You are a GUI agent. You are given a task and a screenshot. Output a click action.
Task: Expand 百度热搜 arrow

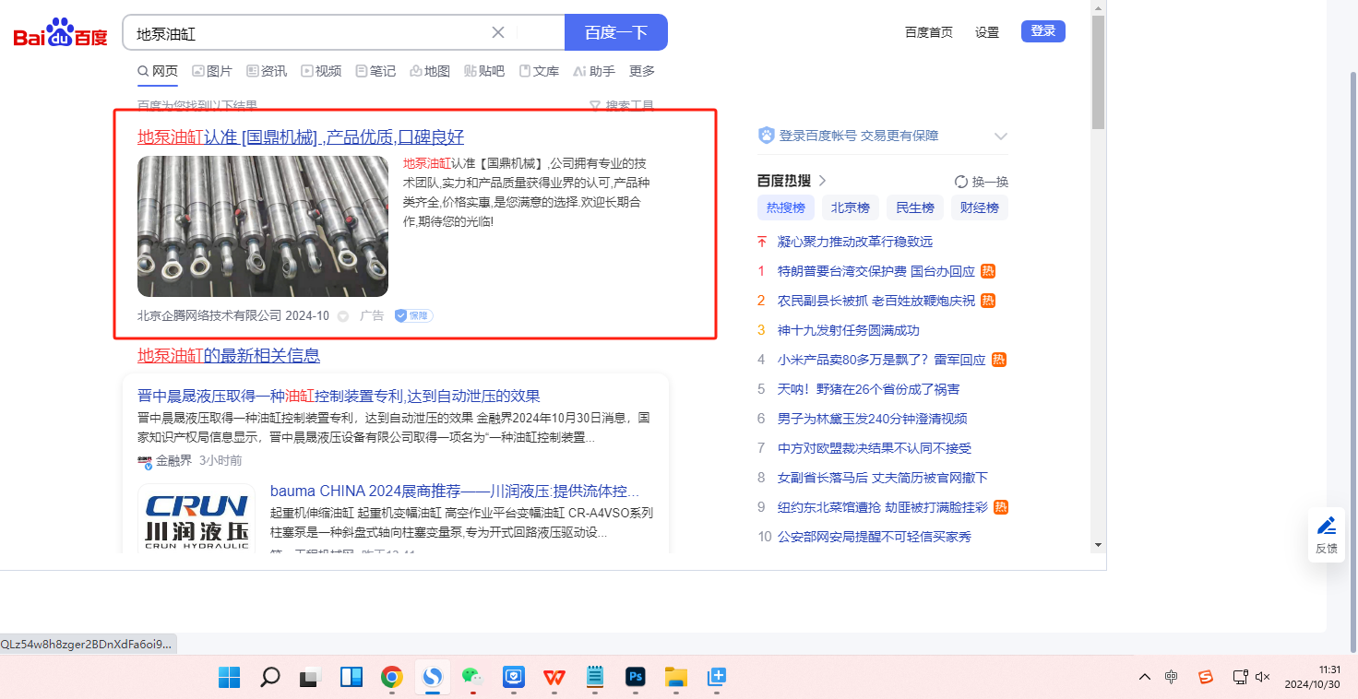click(x=822, y=181)
